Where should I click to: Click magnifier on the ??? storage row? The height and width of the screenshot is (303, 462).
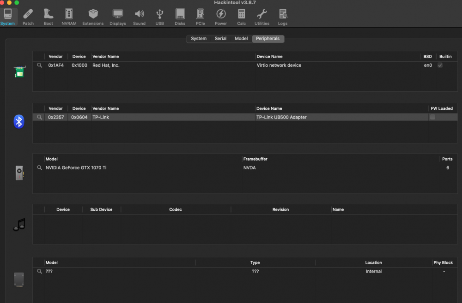(x=39, y=271)
